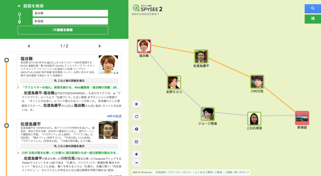
Task: Click the 経路を検索 search route button
Action: [63, 30]
